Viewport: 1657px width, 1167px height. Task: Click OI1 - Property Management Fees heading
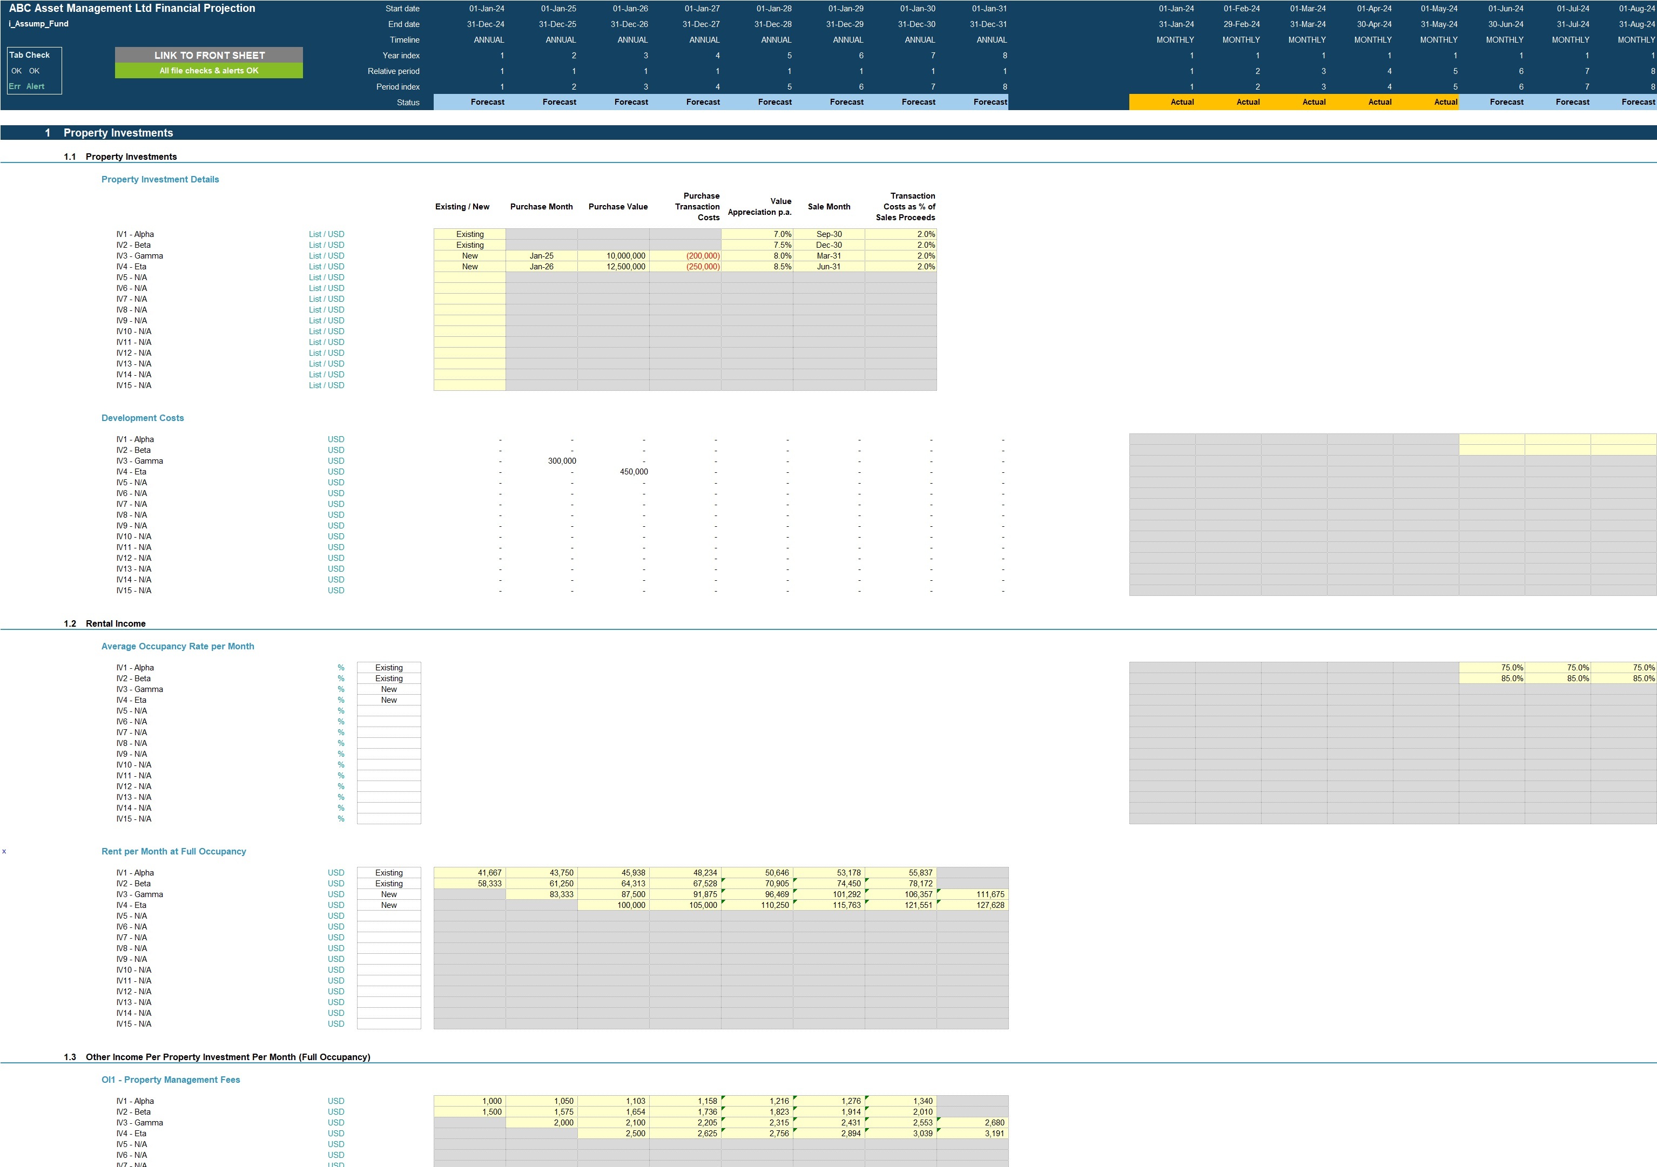coord(171,1080)
